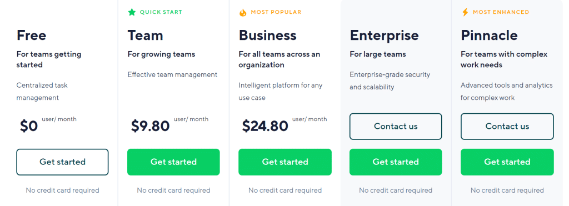
Task: Click the $24.80 Business price
Action: 265,126
